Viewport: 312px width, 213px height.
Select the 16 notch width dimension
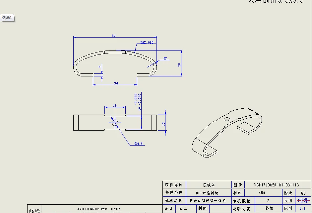coord(115,105)
